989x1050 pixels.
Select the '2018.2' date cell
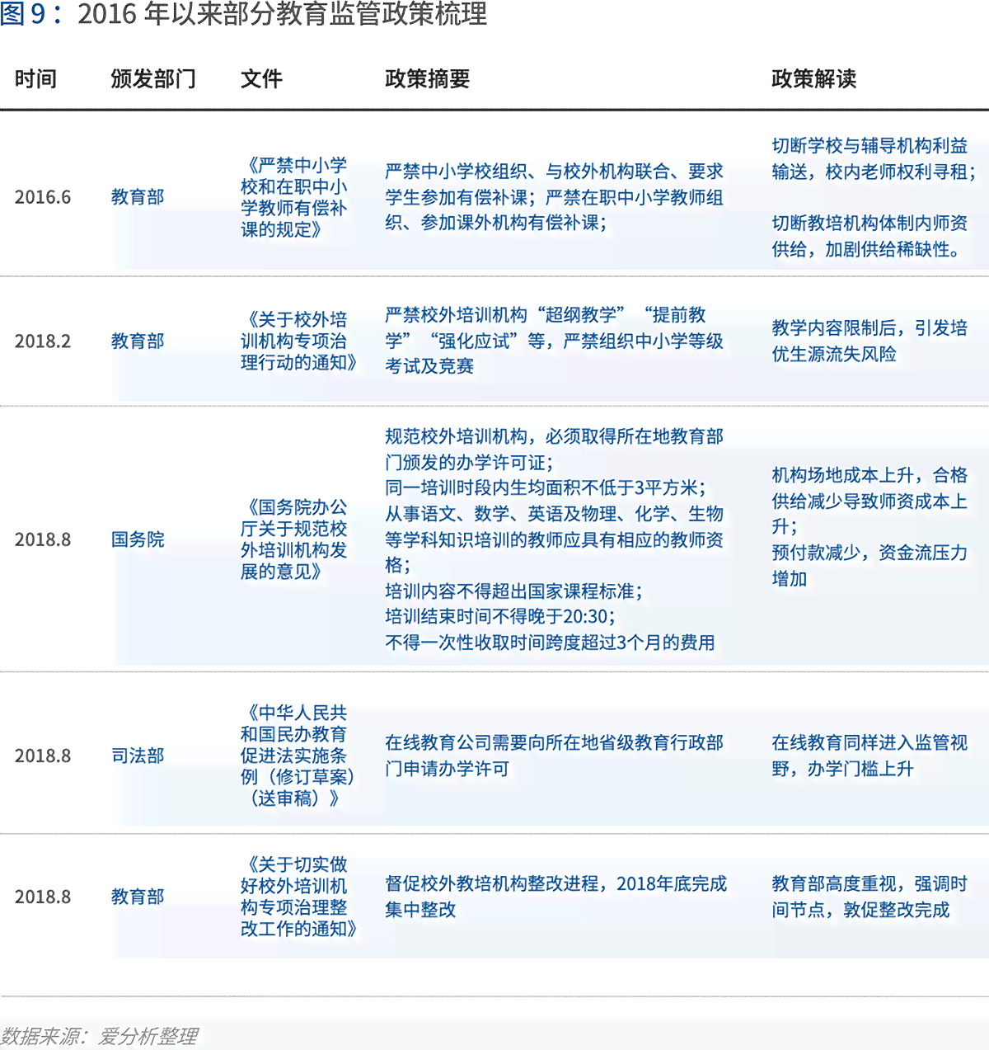[43, 341]
